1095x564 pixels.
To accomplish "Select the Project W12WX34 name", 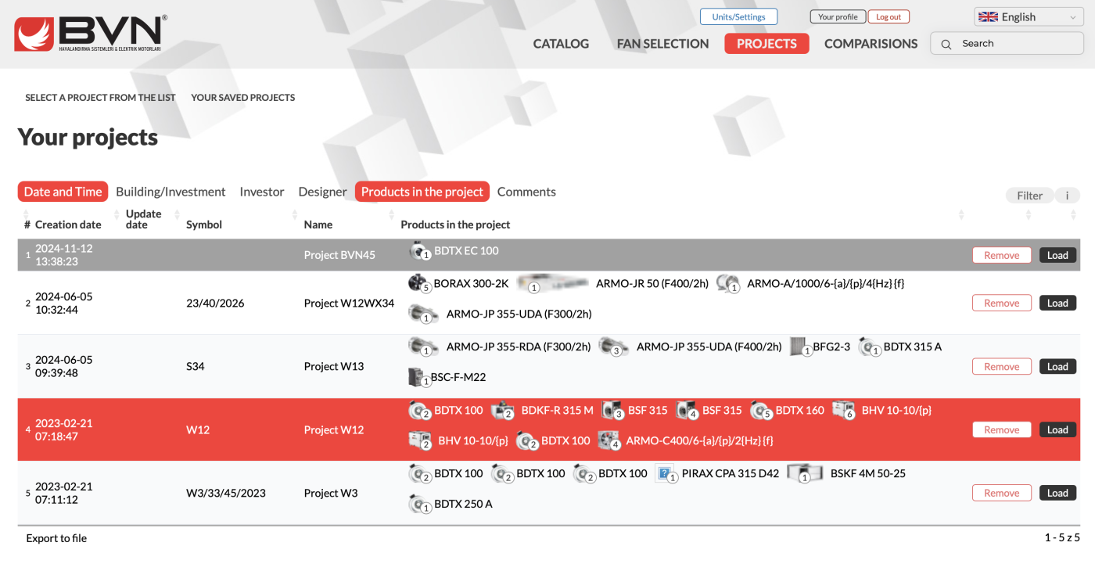I will coord(349,303).
